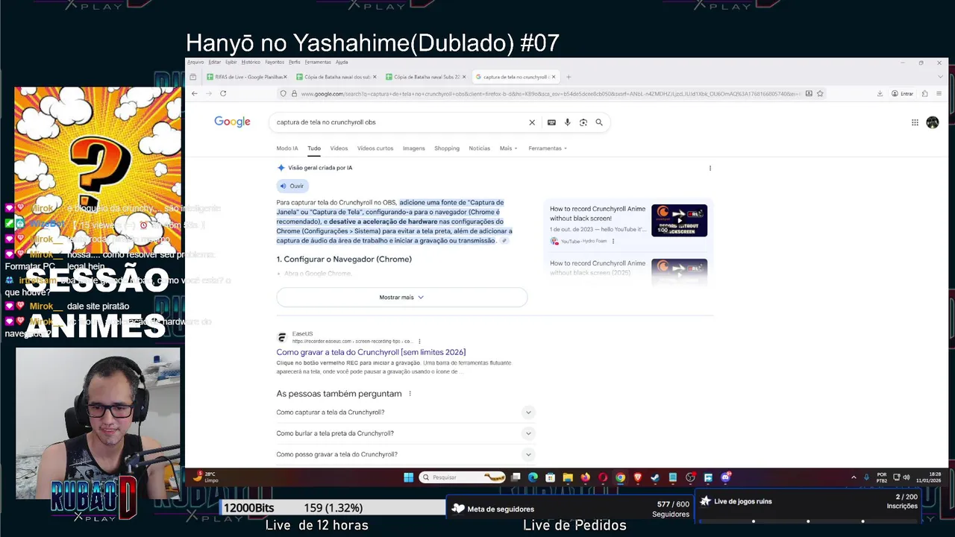Screen dimensions: 955x537
Task: Click the link icon after the AI summary
Action: (504, 241)
